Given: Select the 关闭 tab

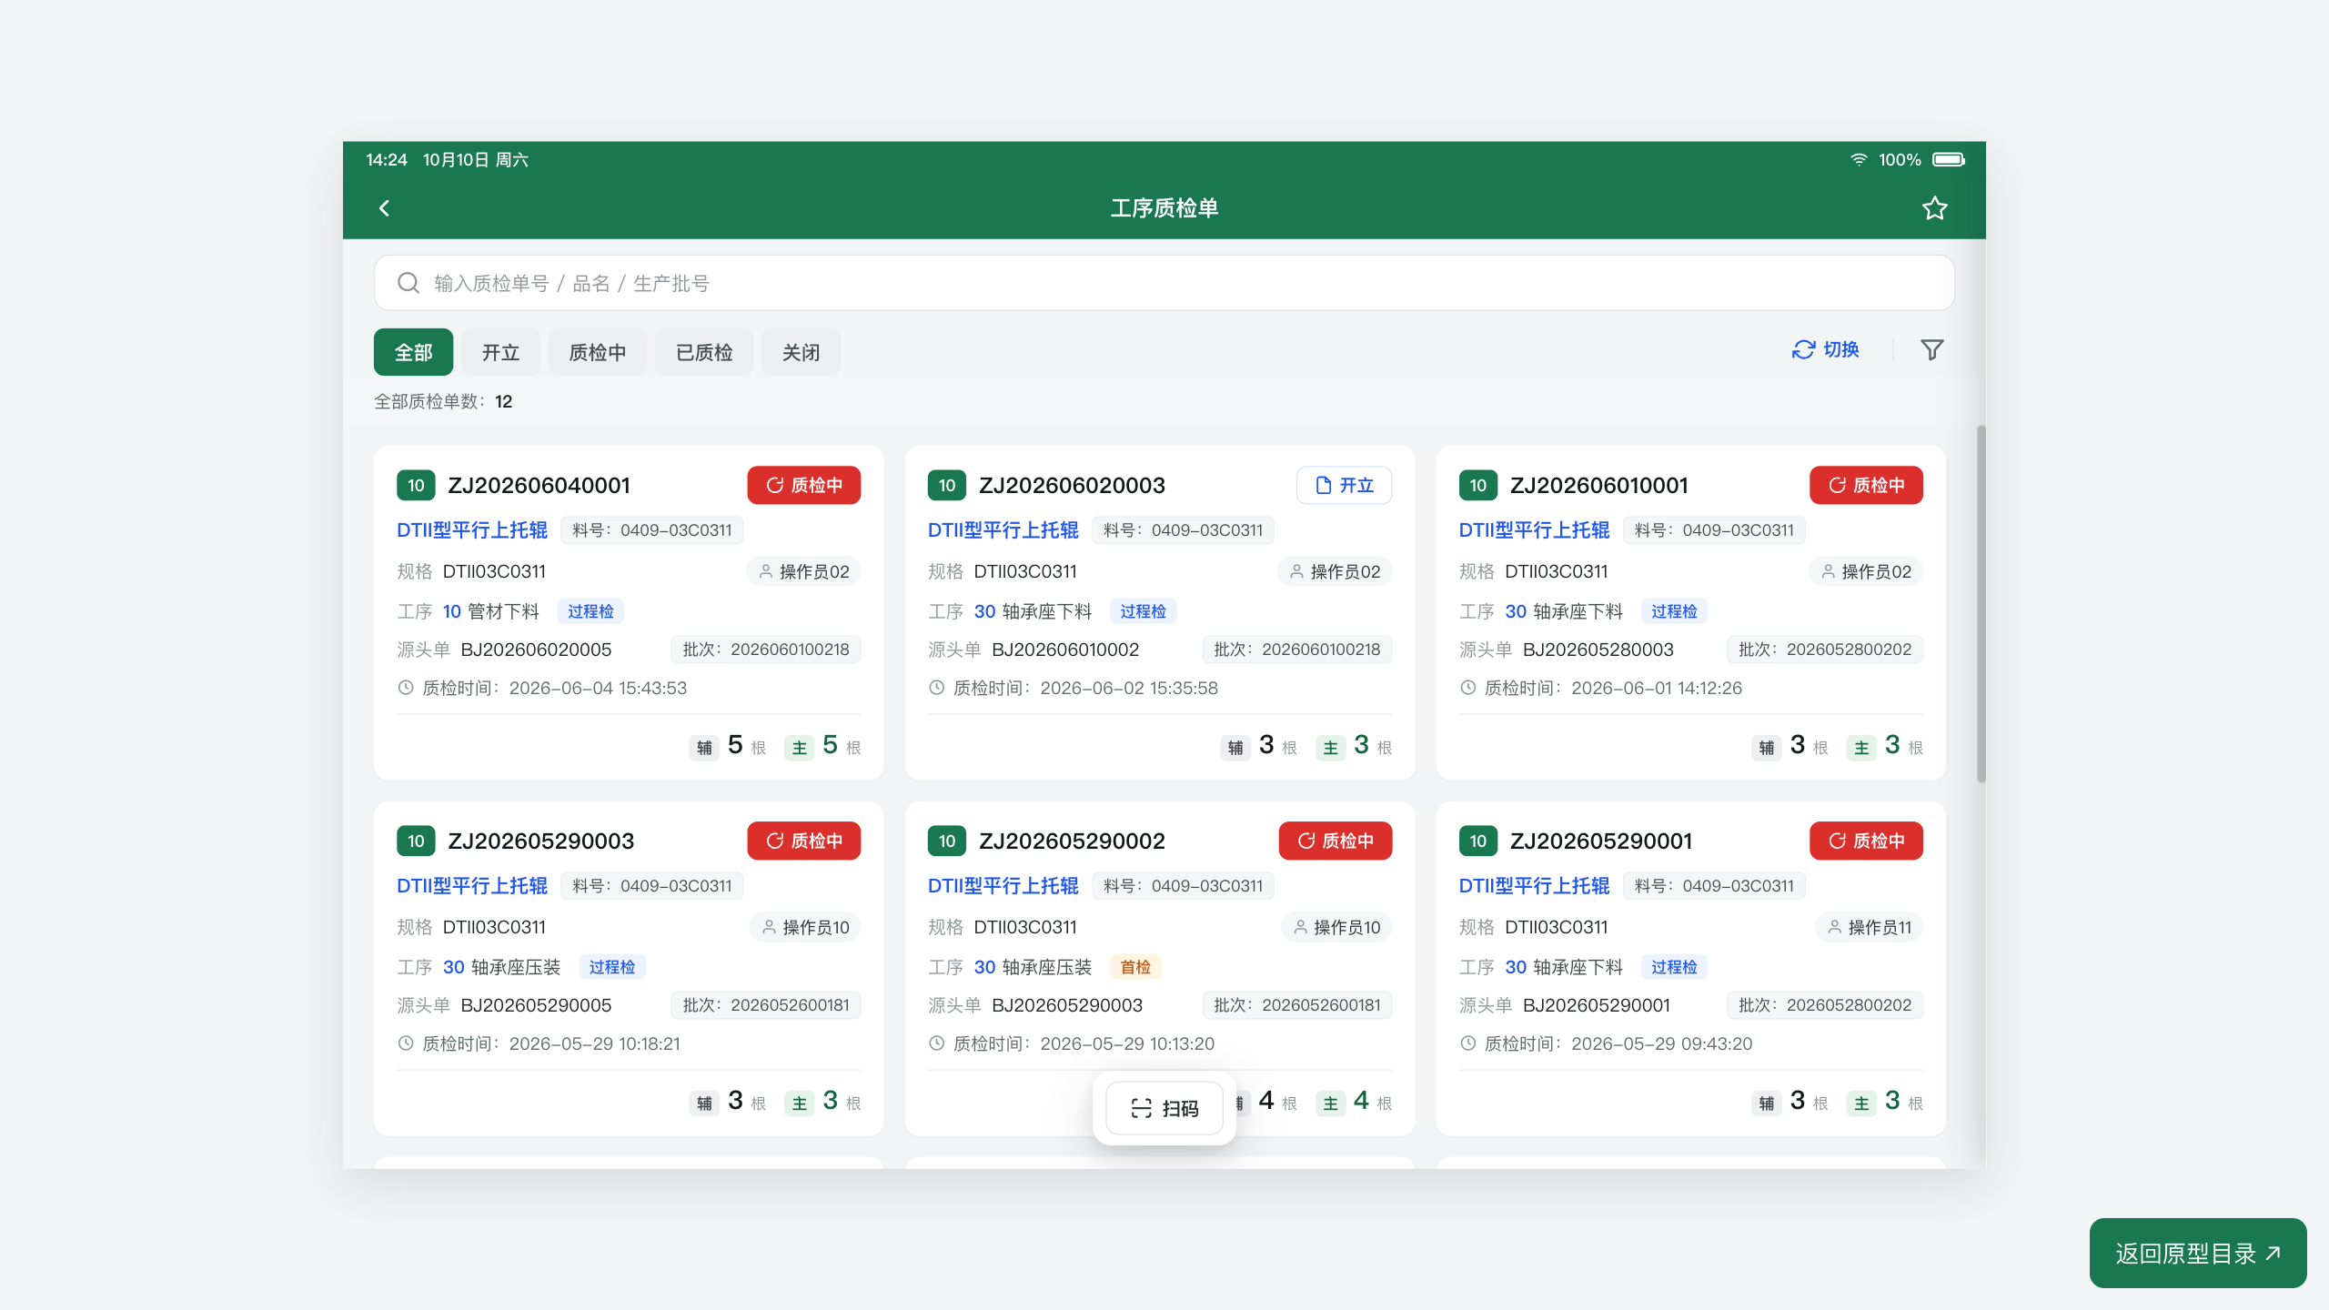Looking at the screenshot, I should point(801,352).
